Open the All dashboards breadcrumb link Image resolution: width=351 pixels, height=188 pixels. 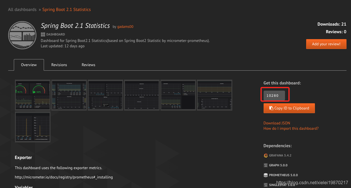coord(22,10)
